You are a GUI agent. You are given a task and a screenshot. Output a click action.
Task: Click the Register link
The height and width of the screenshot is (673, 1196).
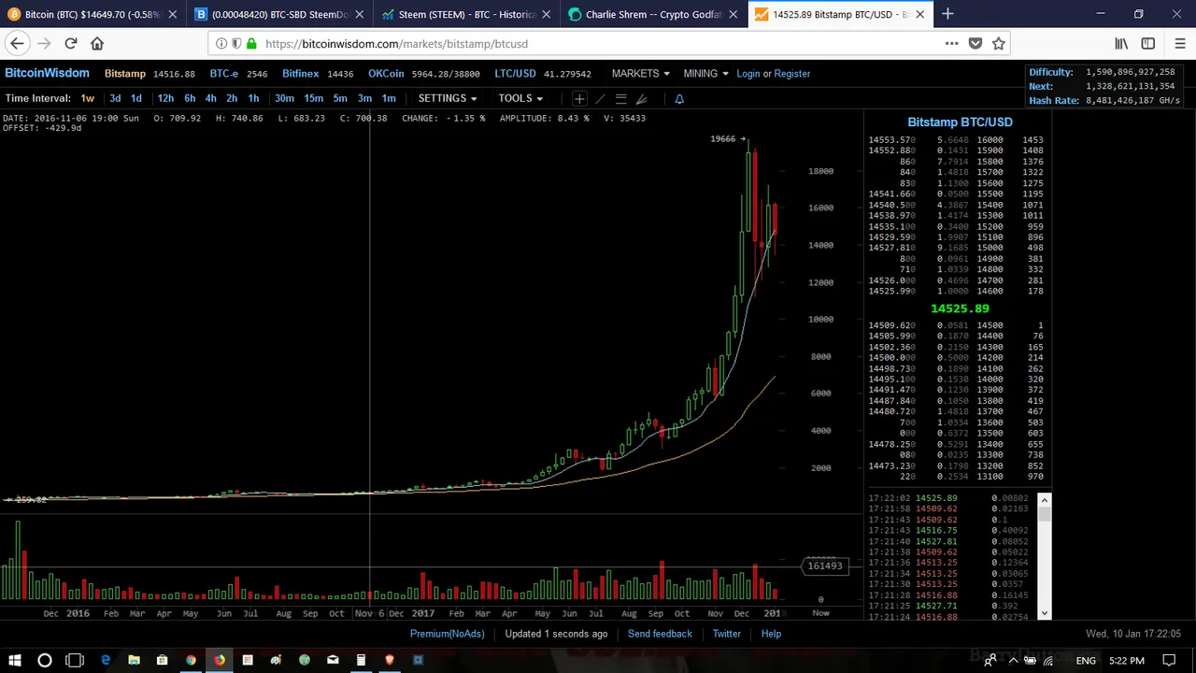point(791,74)
